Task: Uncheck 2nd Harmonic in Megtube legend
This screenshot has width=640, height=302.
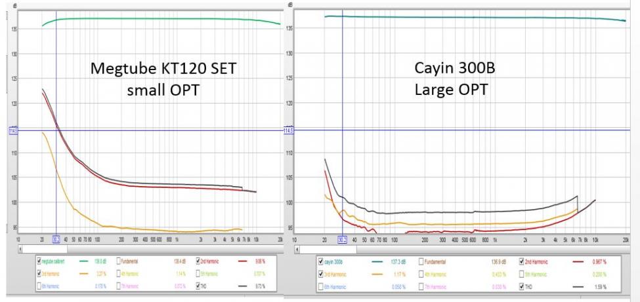Action: point(198,261)
